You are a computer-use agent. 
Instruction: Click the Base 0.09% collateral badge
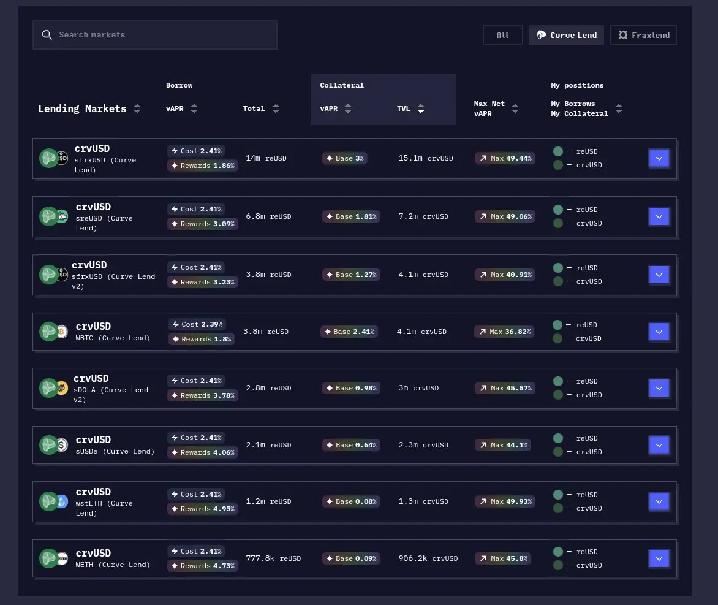[351, 558]
